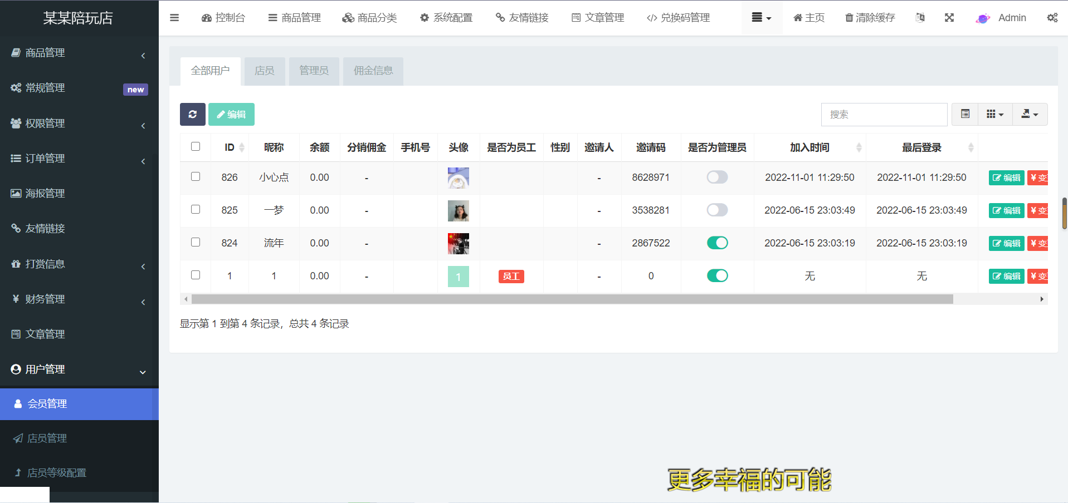1068x503 pixels.
Task: Disable admin toggle for user 824
Action: pyautogui.click(x=717, y=243)
